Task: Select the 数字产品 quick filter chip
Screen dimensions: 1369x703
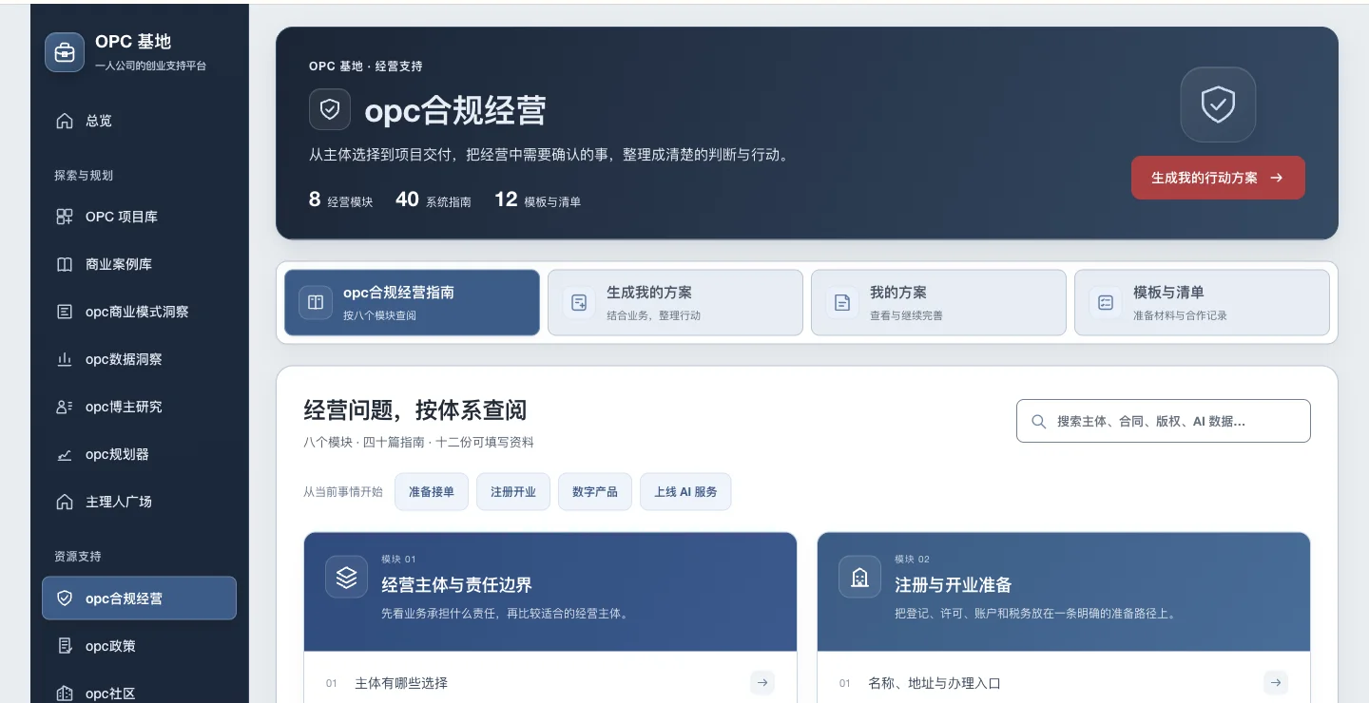Action: [x=595, y=491]
